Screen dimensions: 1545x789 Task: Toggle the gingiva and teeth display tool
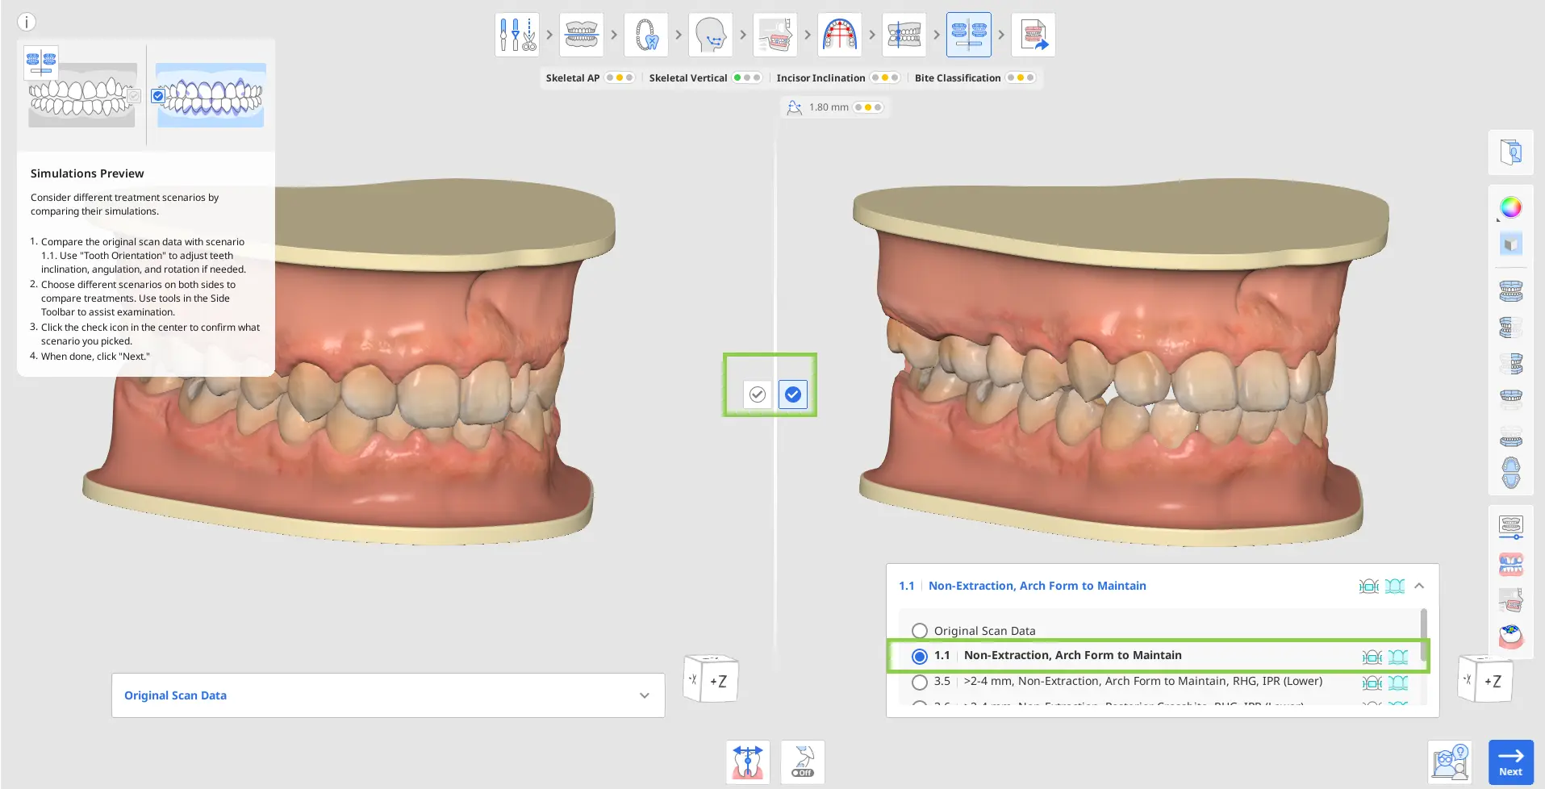tap(1511, 564)
